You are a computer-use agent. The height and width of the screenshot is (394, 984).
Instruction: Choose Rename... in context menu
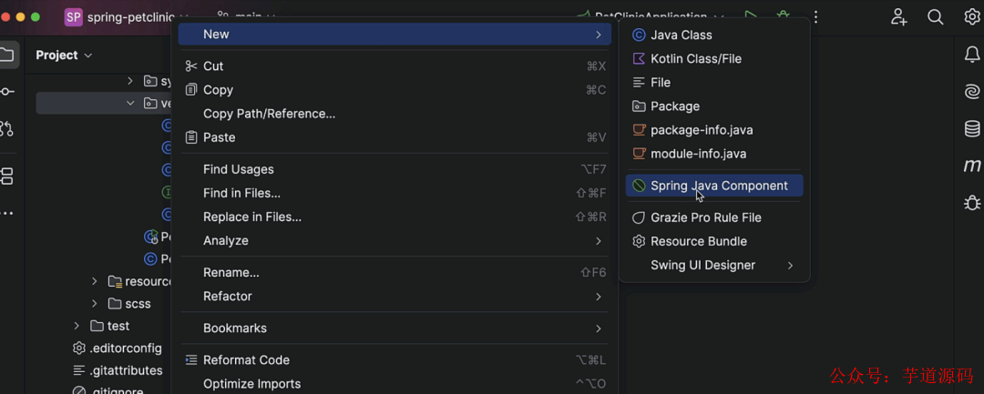395,273
